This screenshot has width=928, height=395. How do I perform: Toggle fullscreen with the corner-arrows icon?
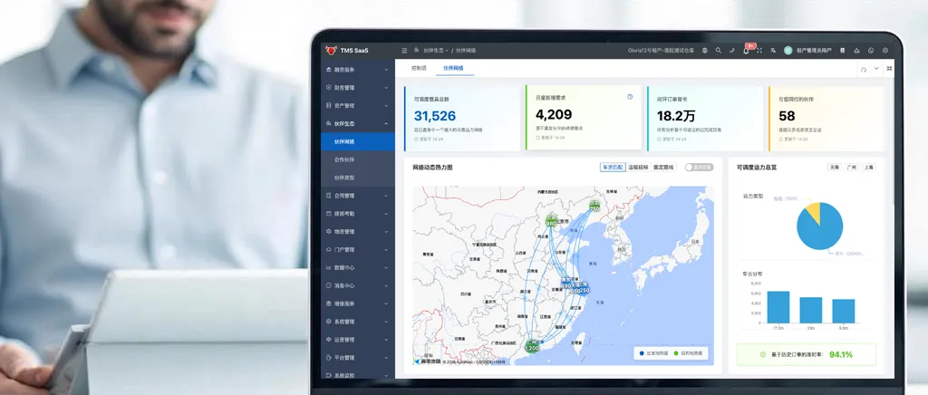pyautogui.click(x=759, y=51)
